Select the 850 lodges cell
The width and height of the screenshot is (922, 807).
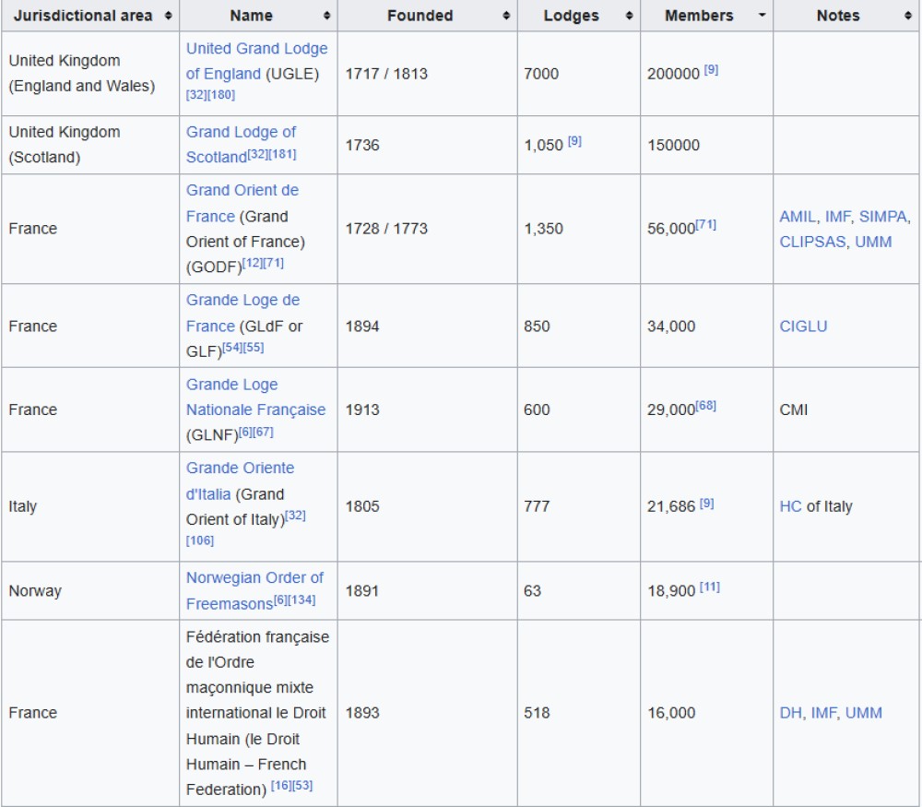(579, 326)
